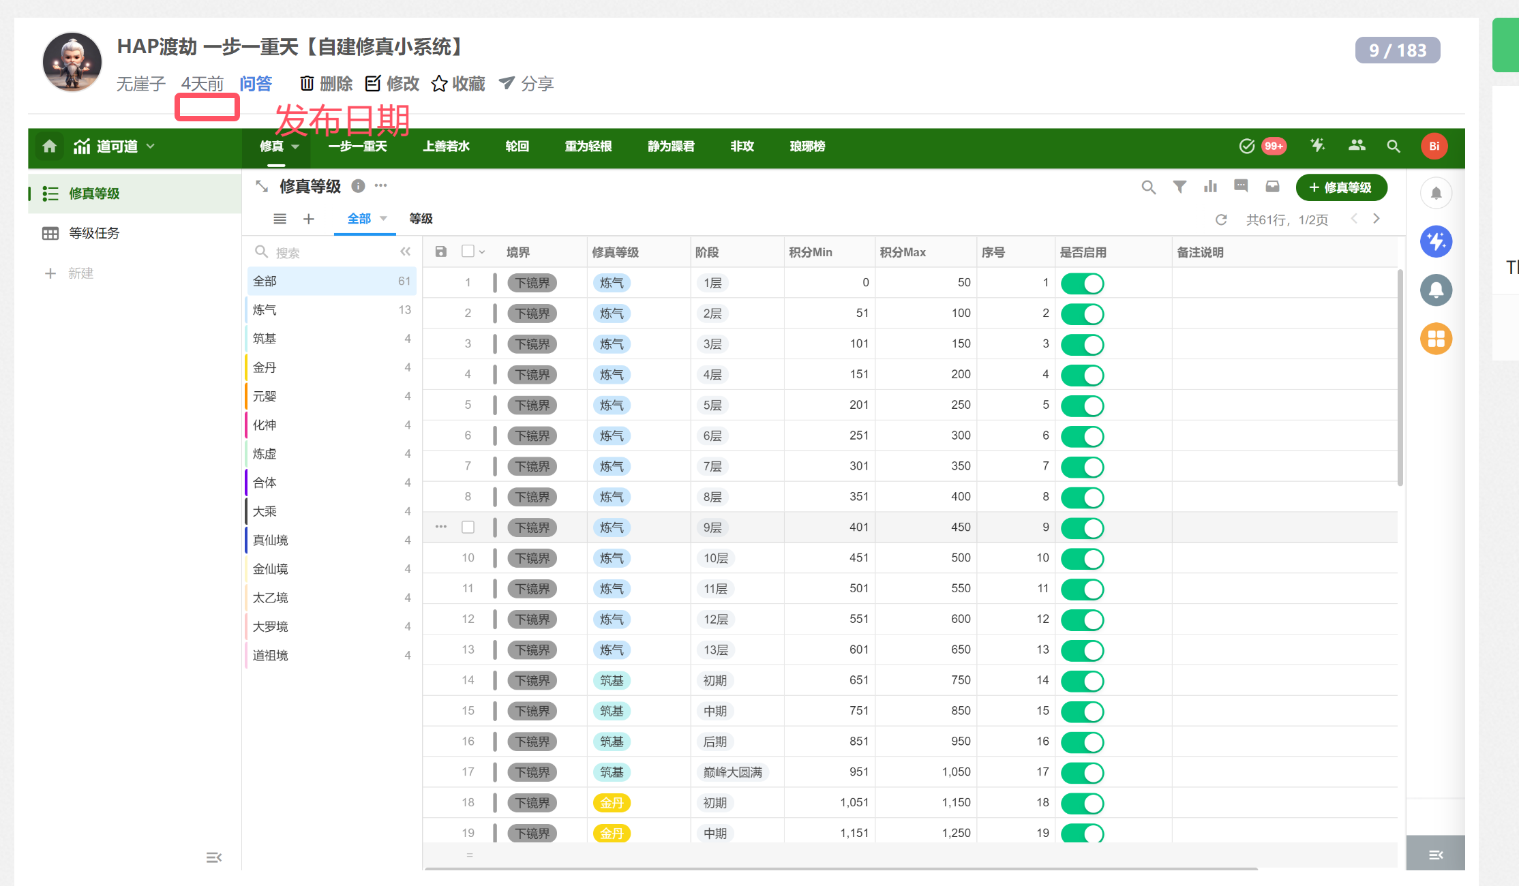
Task: Click the orange grid apps icon
Action: [1436, 339]
